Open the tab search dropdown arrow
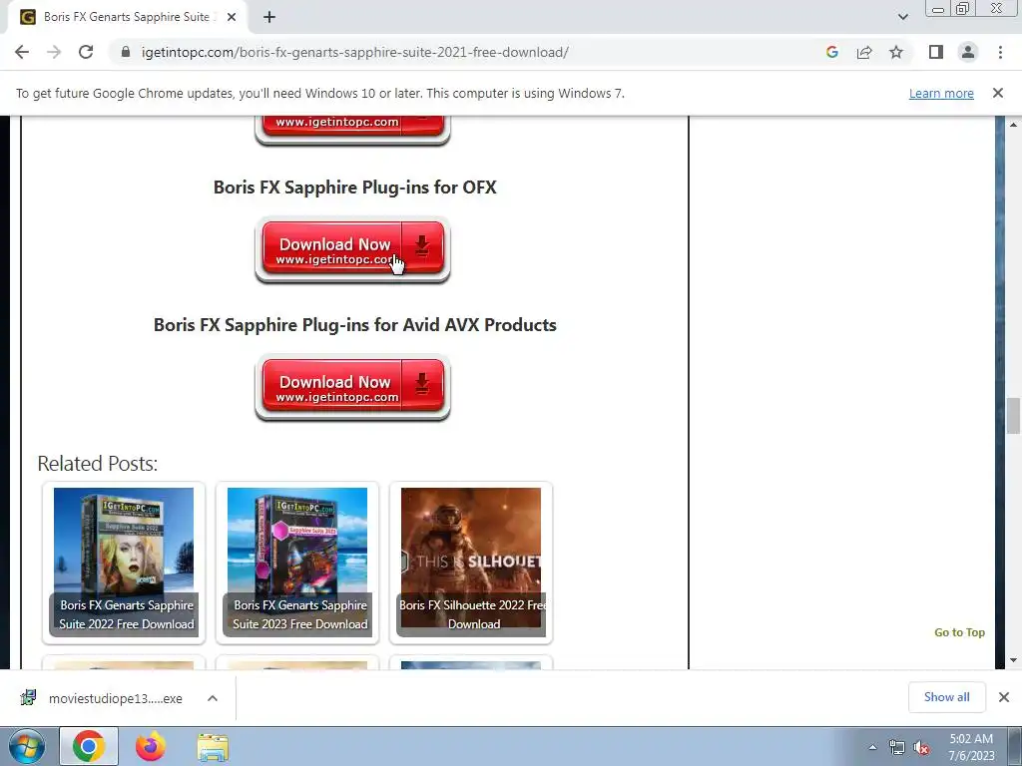 coord(902,17)
